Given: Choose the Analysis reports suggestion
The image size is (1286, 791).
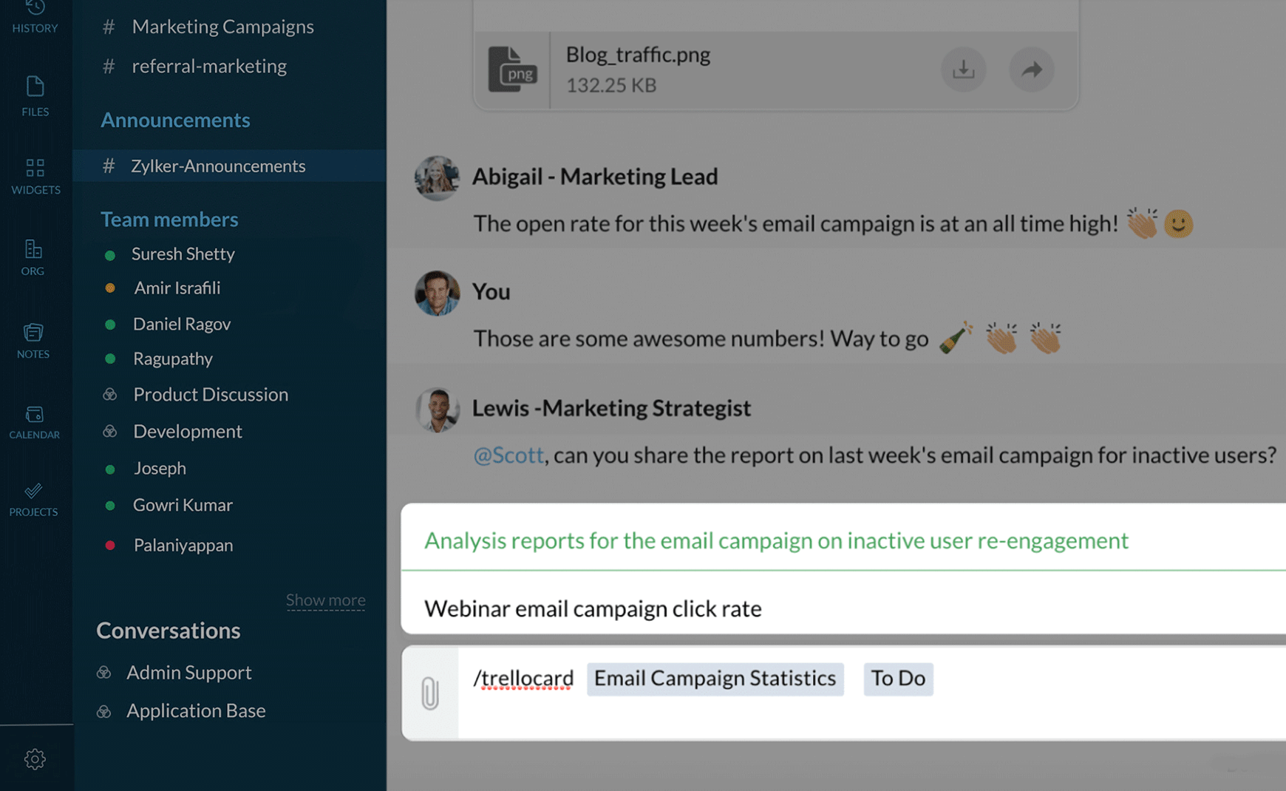Looking at the screenshot, I should tap(776, 540).
